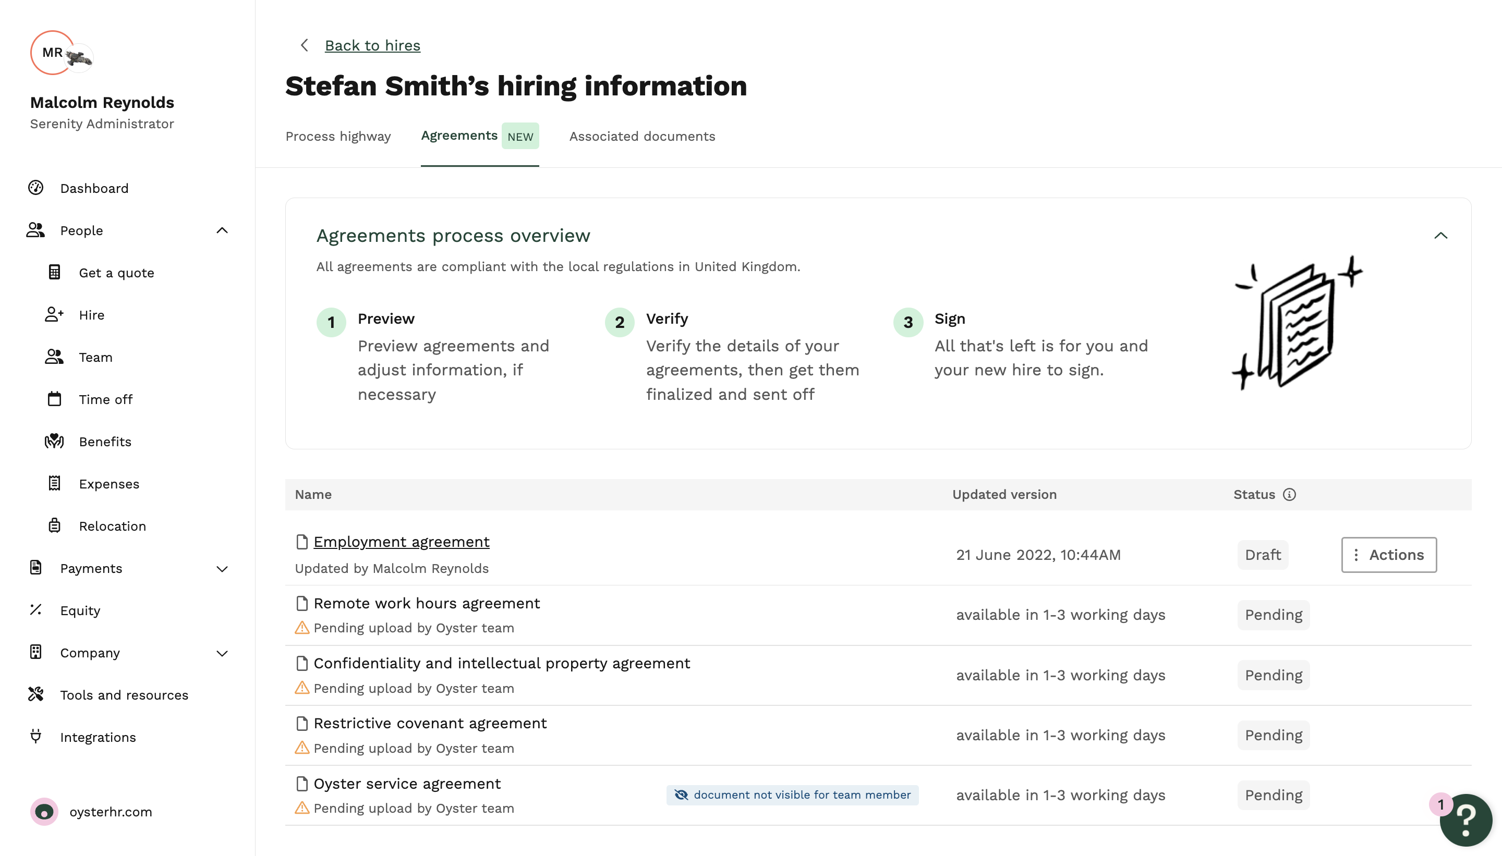Screen dimensions: 1502x856
Task: Click Pending badge for Oyster service agreement
Action: [1273, 795]
